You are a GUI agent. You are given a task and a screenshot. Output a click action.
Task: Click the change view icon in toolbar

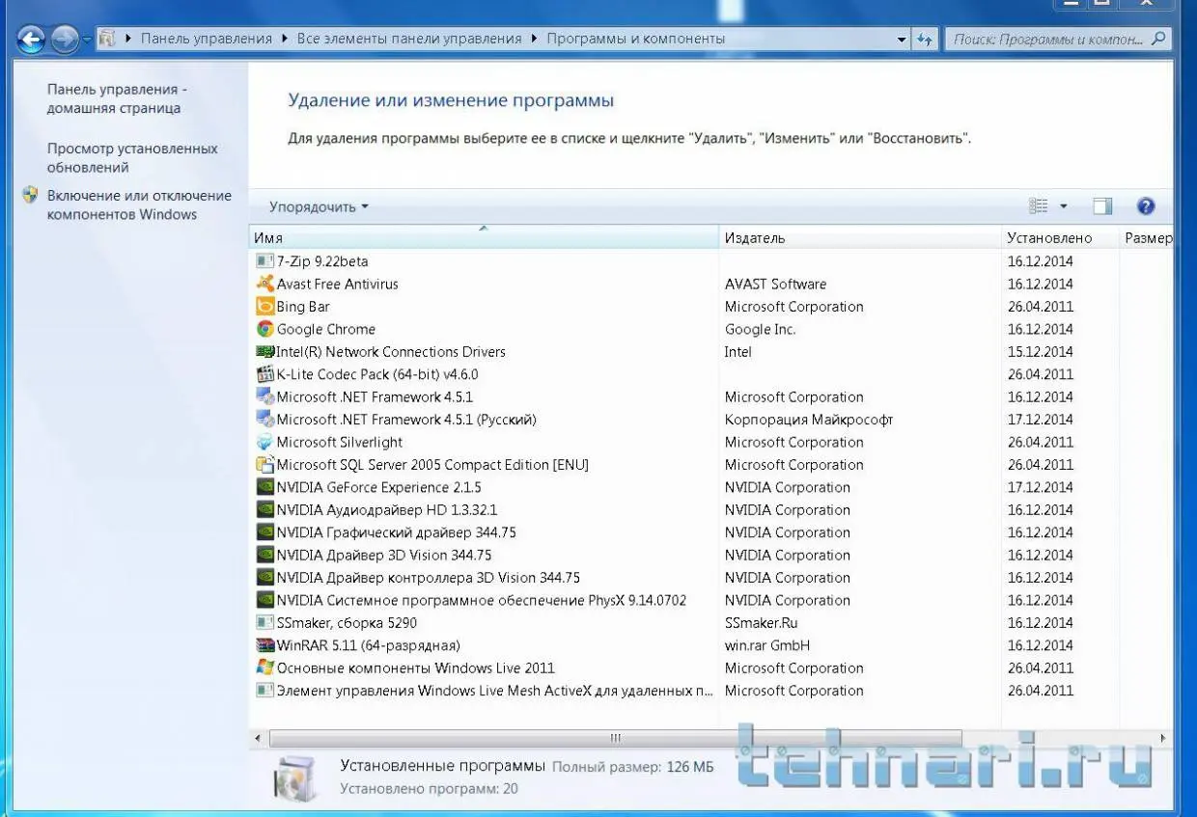pos(1039,206)
